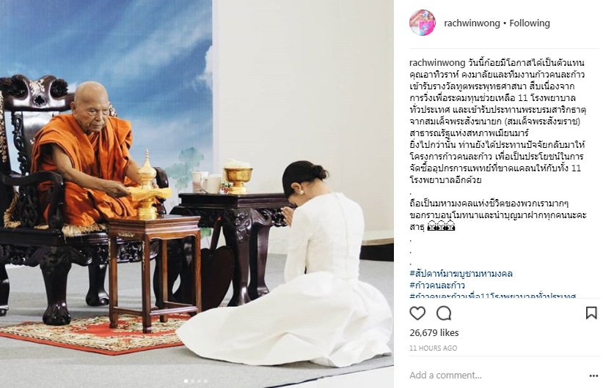This screenshot has height=388, width=603.
Task: Open the hashtag #ก้าวคนละก้าว
Action: click(437, 286)
